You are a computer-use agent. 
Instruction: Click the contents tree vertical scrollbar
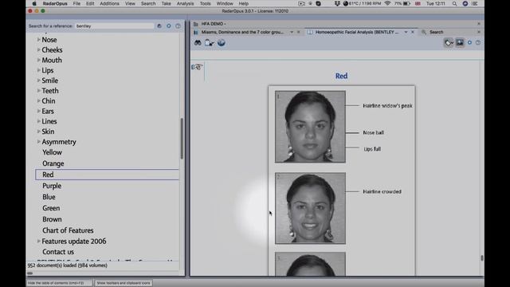182,139
